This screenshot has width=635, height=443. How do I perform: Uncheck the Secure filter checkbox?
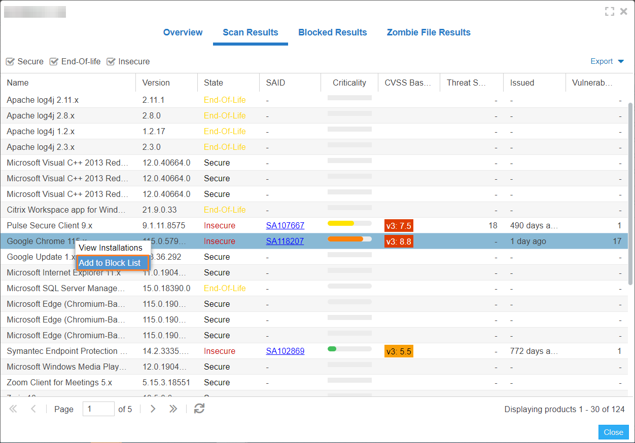point(10,62)
